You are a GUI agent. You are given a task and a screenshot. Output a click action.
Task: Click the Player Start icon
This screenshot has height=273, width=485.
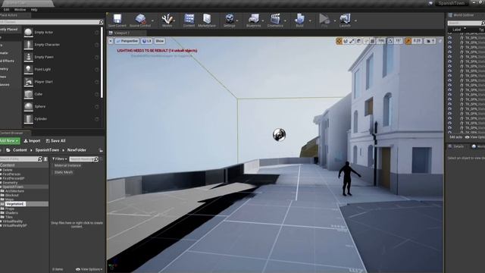29,82
